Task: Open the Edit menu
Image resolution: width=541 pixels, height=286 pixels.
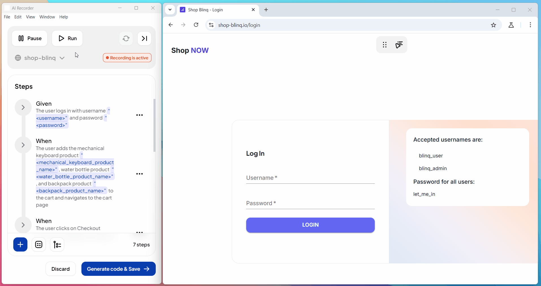Action: point(18,17)
